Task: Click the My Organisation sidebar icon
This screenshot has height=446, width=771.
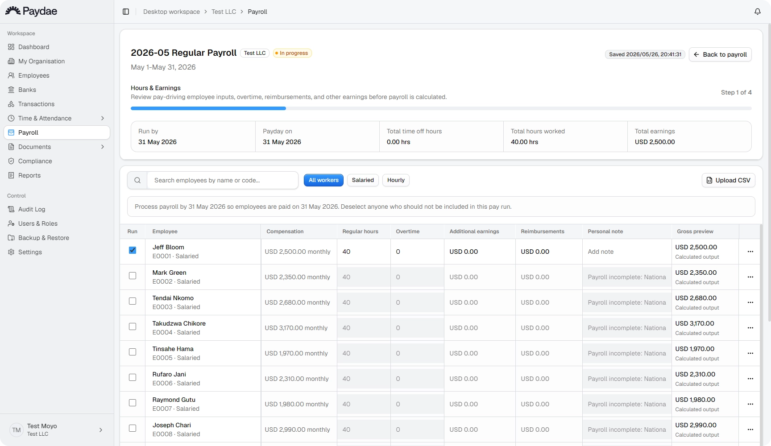Action: 11,61
